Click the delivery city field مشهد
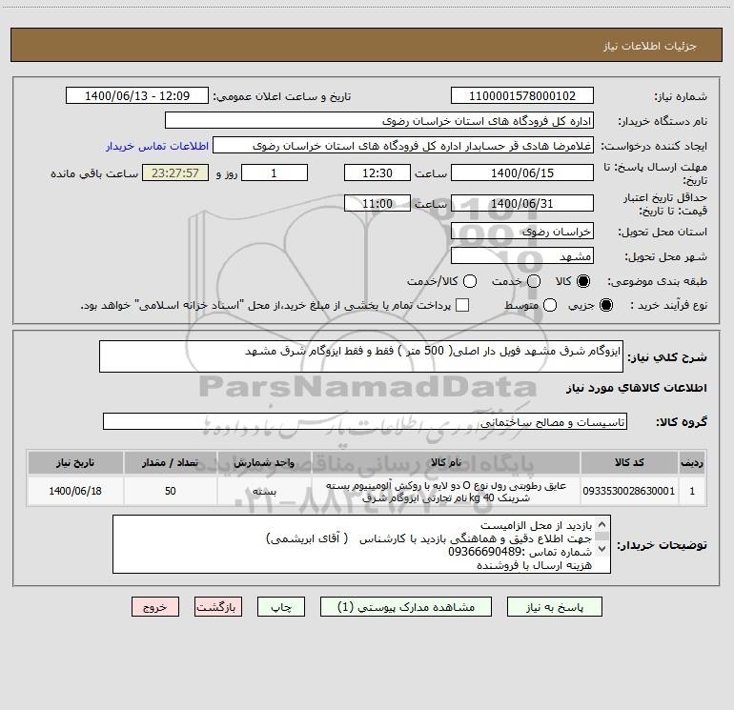734x710 pixels. click(x=522, y=255)
